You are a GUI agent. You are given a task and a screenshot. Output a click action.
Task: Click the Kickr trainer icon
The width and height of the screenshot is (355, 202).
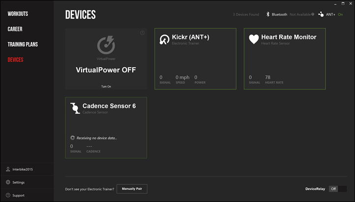tap(164, 39)
